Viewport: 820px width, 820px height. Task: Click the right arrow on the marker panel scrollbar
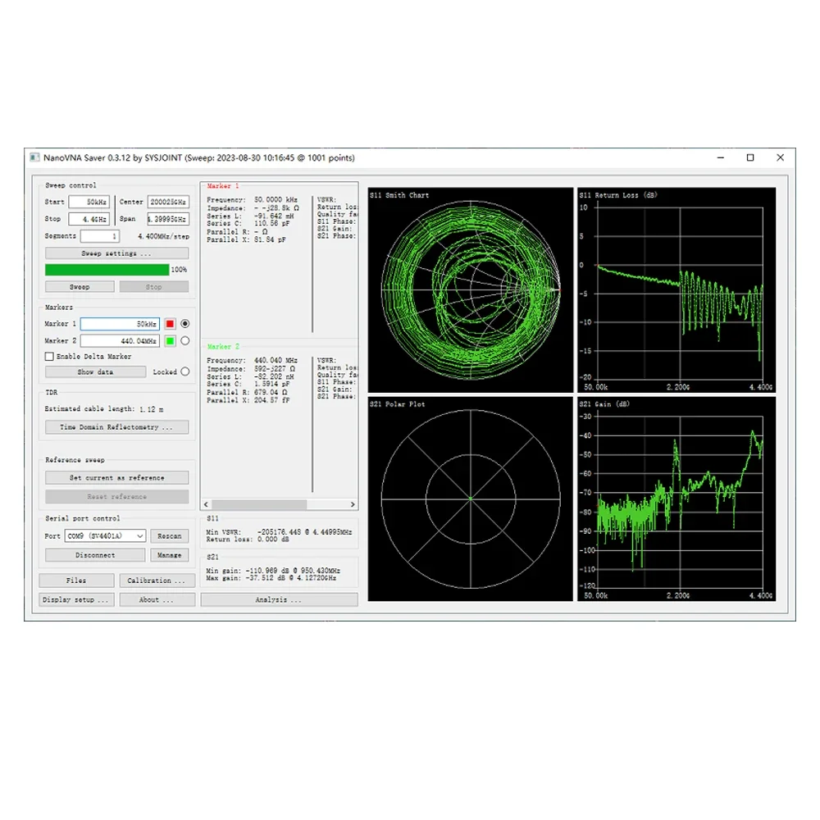(x=353, y=504)
